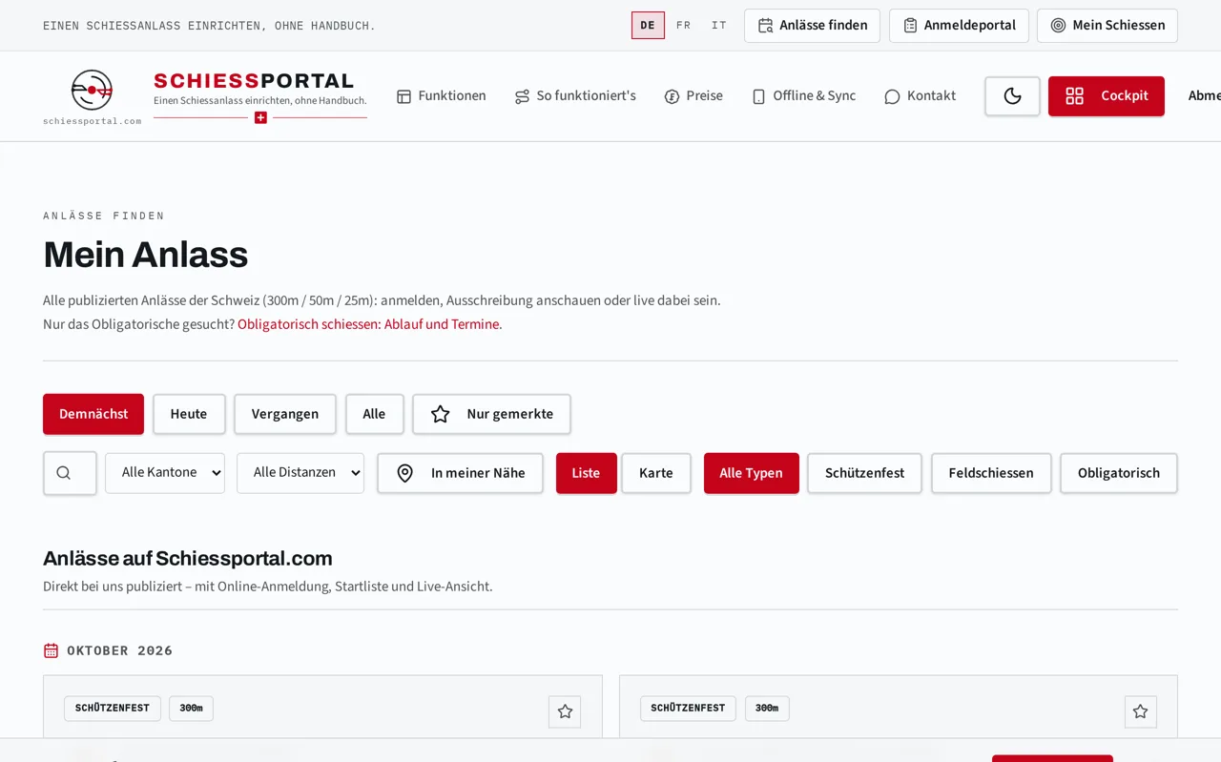Click the 300m tag on second card
This screenshot has height=762, width=1221.
[767, 709]
